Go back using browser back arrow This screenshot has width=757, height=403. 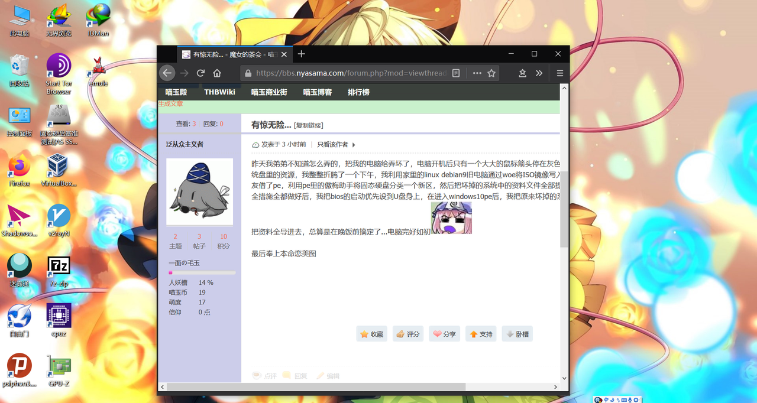(167, 73)
